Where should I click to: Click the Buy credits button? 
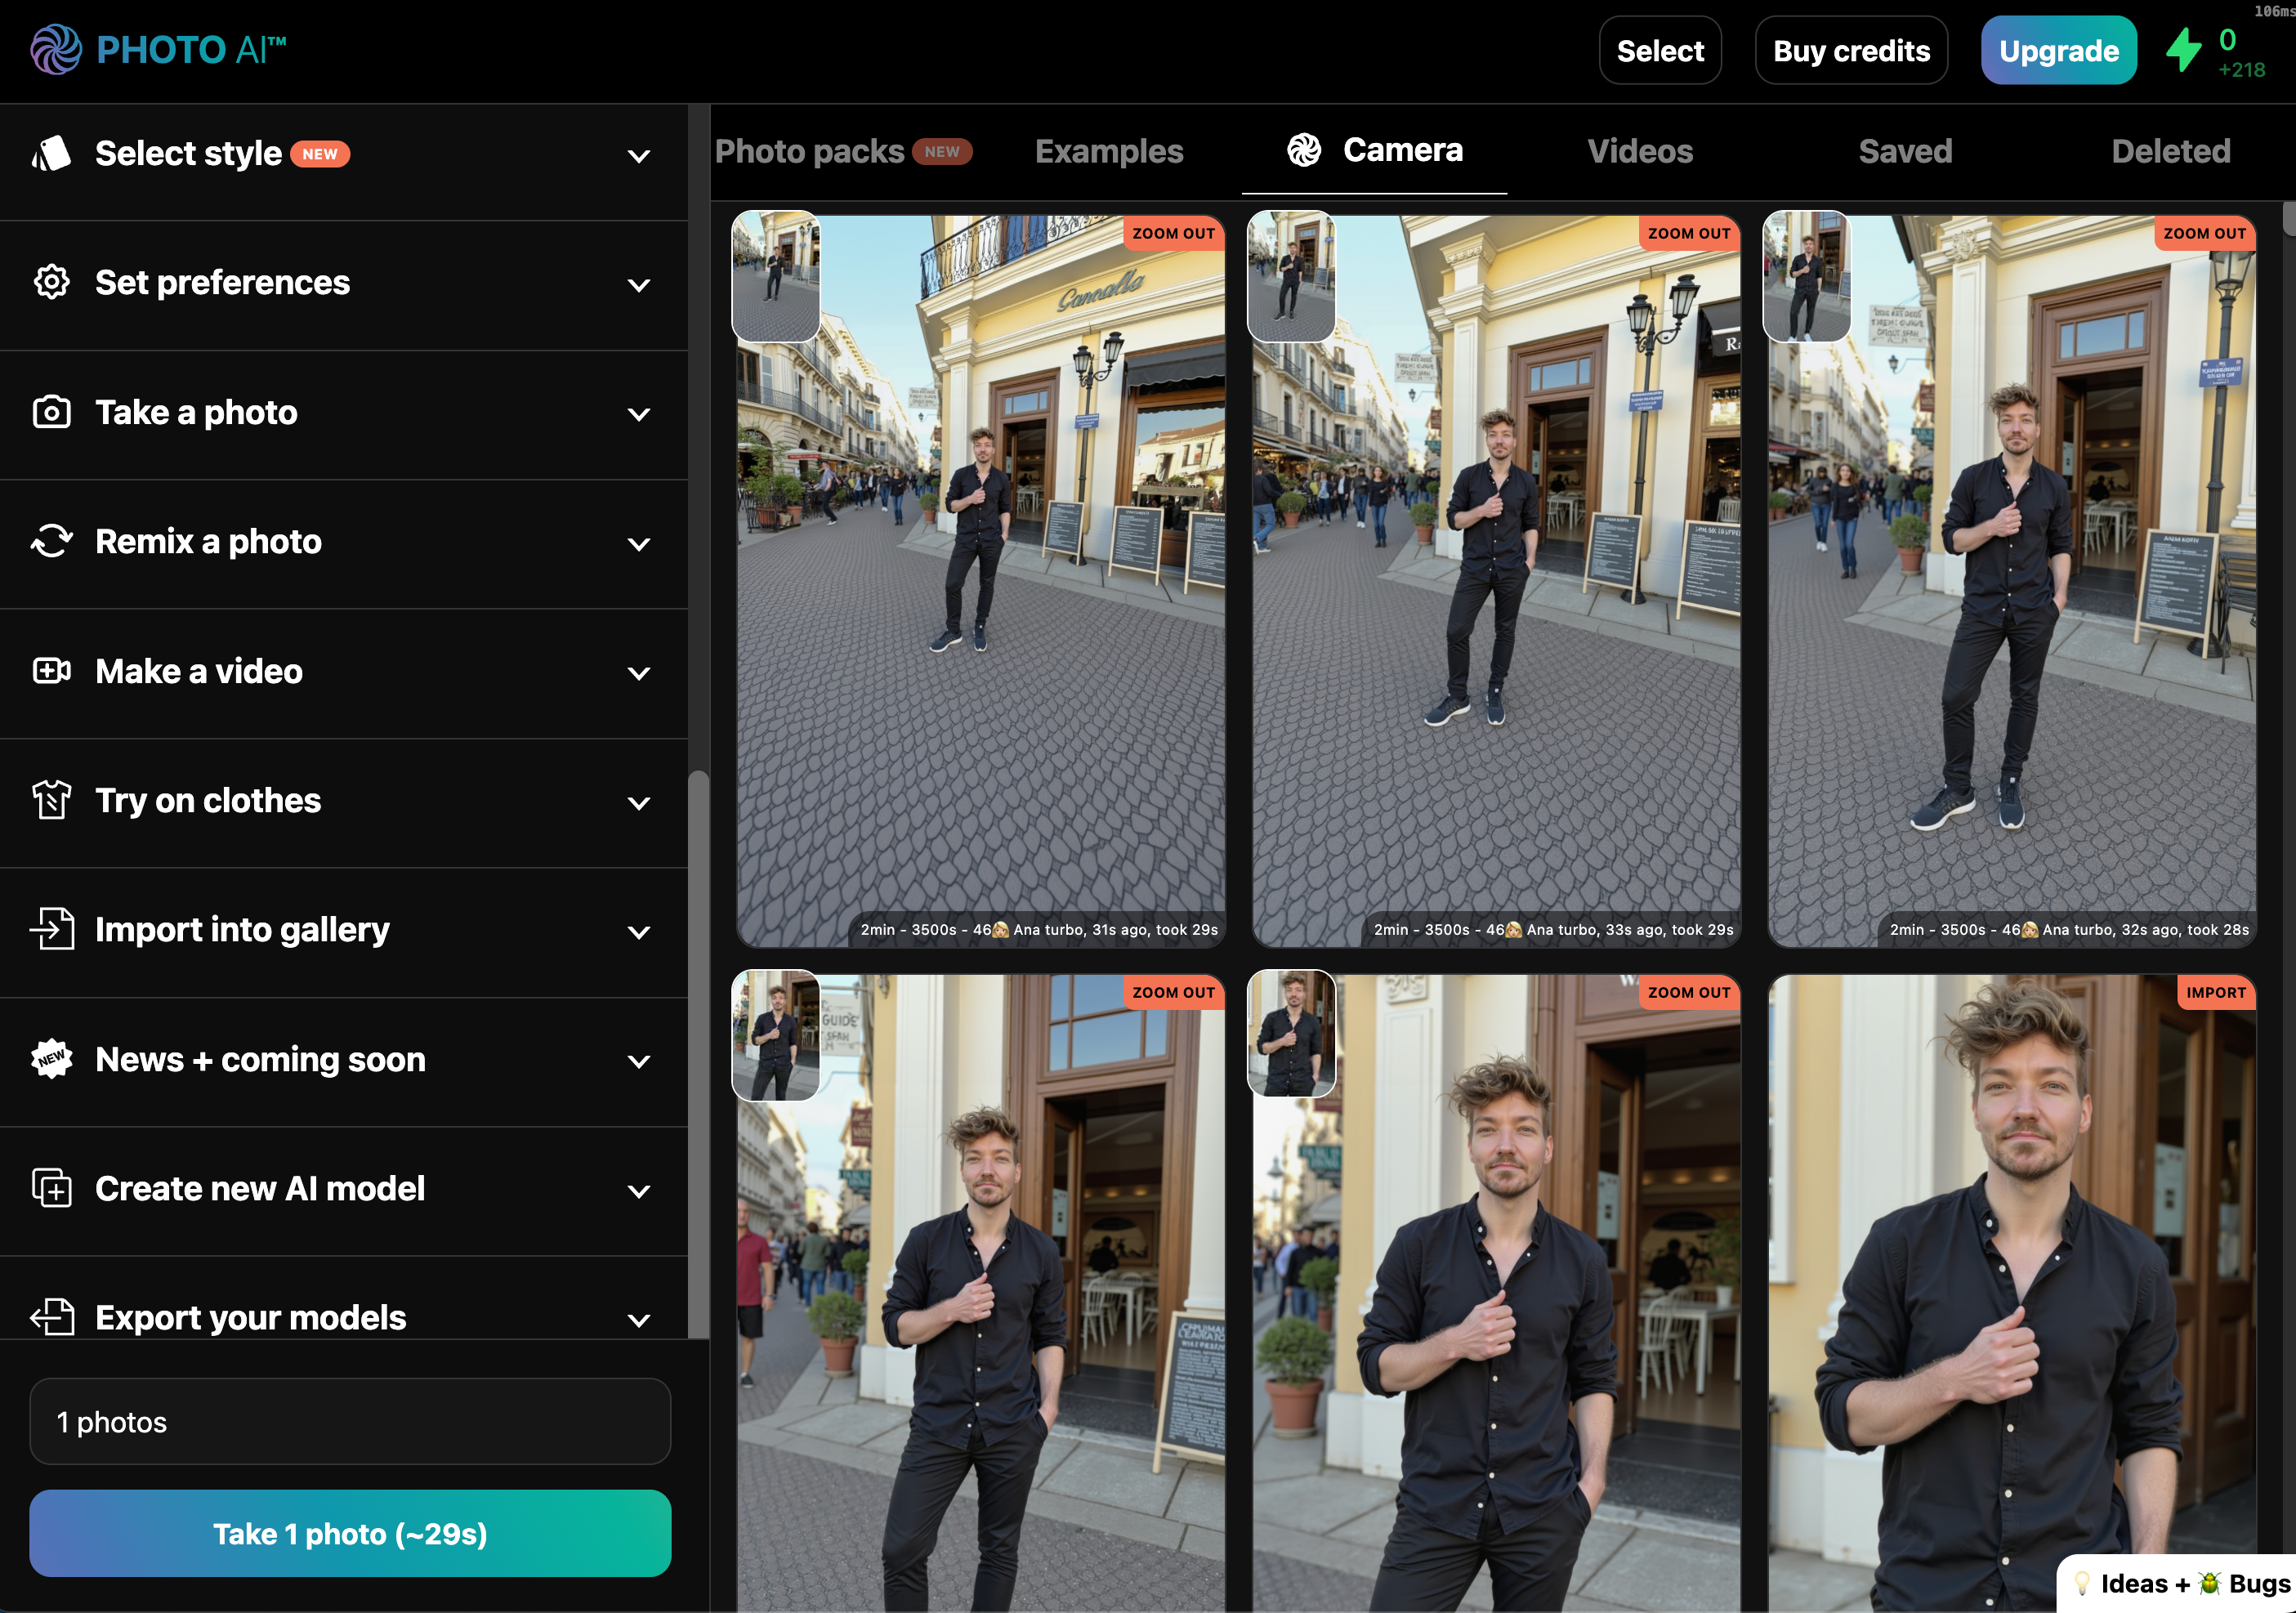click(x=1850, y=51)
